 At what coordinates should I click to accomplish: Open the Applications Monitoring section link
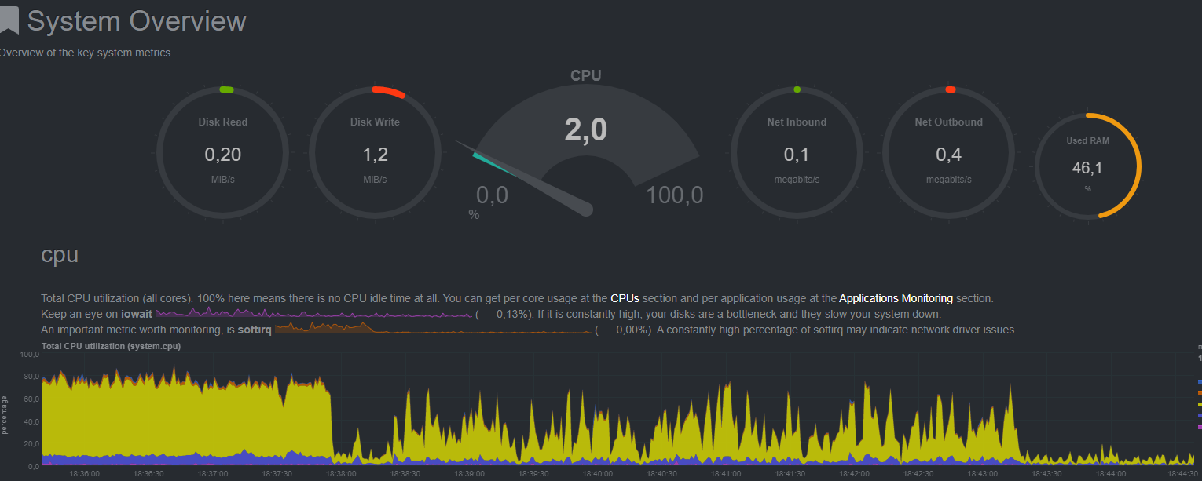click(x=896, y=299)
